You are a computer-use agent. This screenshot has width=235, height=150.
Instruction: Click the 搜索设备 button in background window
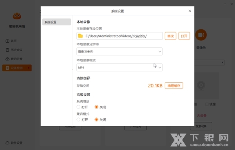coord(201,126)
